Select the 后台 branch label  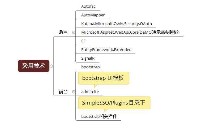pyautogui.click(x=63, y=32)
